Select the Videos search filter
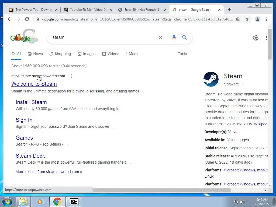 (x=111, y=54)
